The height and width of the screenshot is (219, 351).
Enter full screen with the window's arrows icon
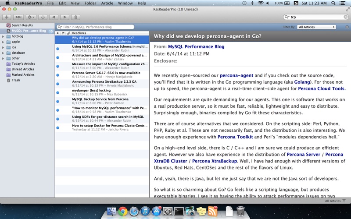point(347,9)
